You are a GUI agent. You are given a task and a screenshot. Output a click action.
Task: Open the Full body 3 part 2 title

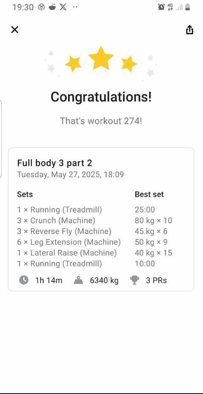55,163
